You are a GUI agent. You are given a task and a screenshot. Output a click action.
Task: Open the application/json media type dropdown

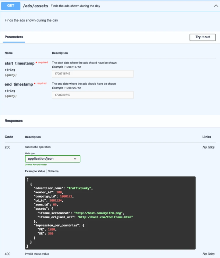[52, 158]
